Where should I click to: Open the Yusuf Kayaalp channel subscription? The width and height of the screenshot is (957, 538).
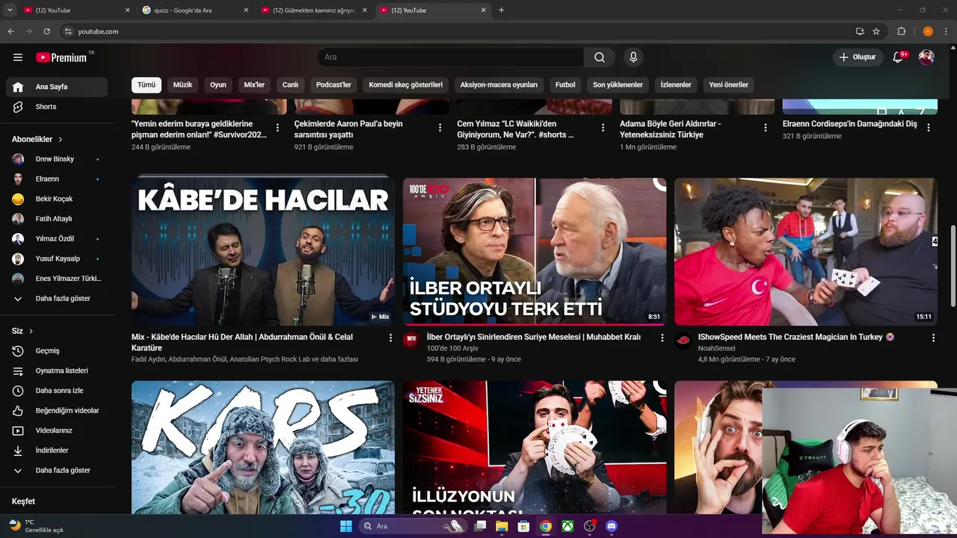(x=57, y=259)
